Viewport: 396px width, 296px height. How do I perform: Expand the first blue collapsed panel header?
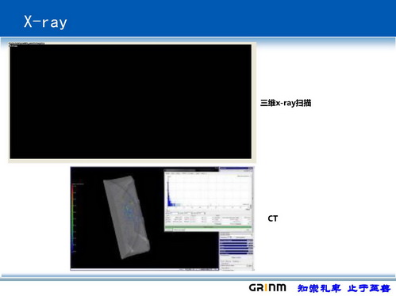point(236,240)
